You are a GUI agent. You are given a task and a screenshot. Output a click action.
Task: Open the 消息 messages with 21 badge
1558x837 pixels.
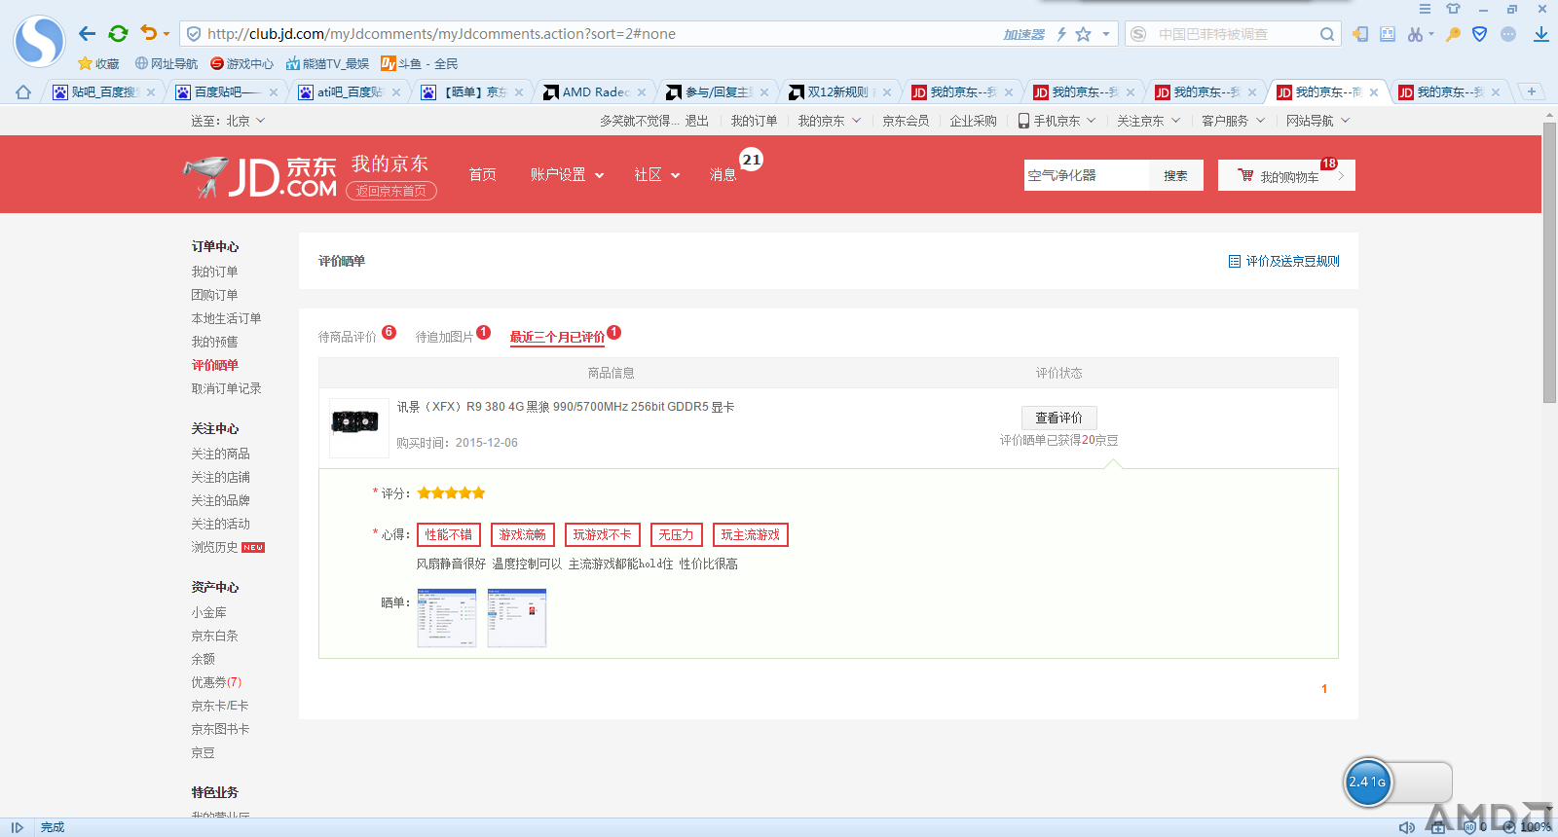tap(723, 175)
